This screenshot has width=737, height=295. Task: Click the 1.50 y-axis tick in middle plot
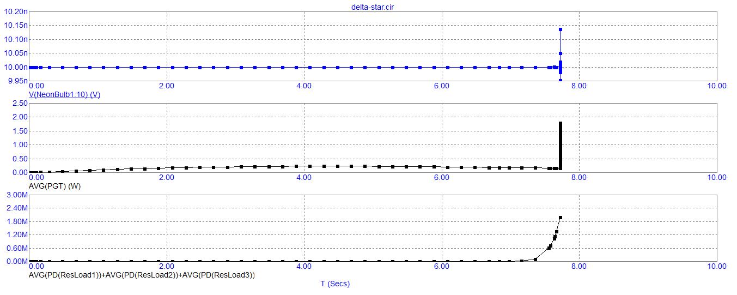point(19,131)
